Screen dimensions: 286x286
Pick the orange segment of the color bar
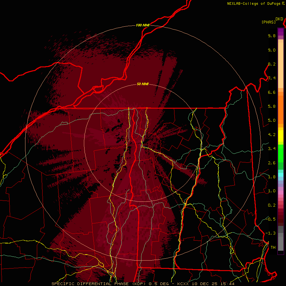click(x=281, y=110)
